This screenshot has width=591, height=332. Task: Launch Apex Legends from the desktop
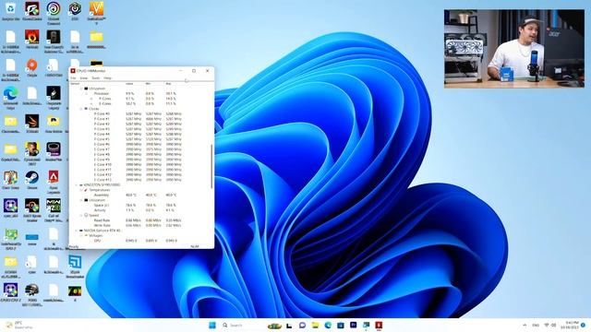pos(54,181)
